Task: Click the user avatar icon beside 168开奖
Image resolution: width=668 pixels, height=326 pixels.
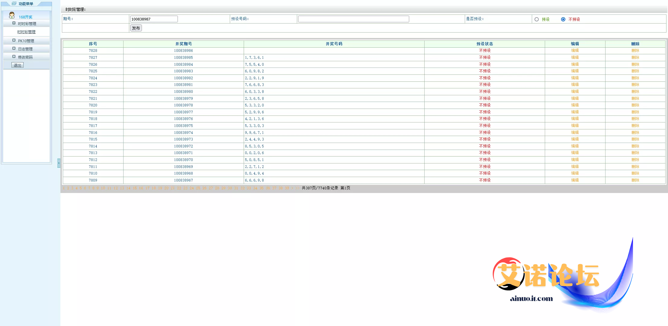Action: click(x=12, y=15)
